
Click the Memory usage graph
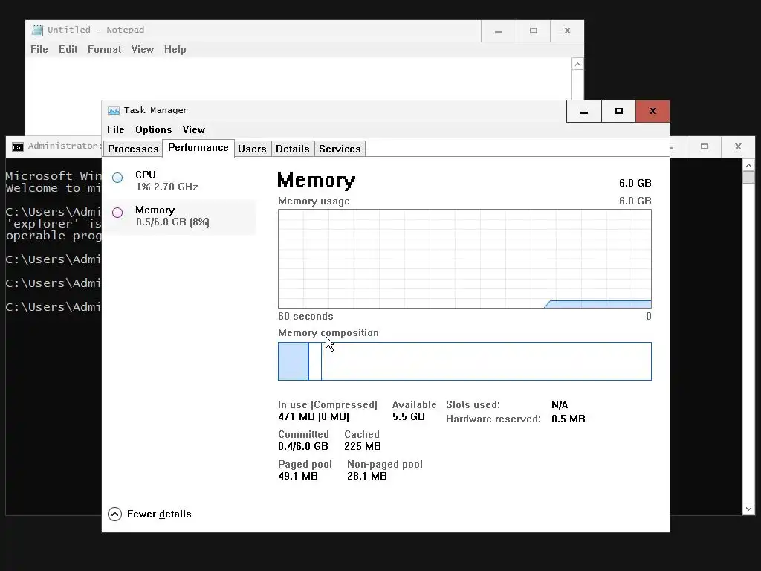click(x=464, y=259)
